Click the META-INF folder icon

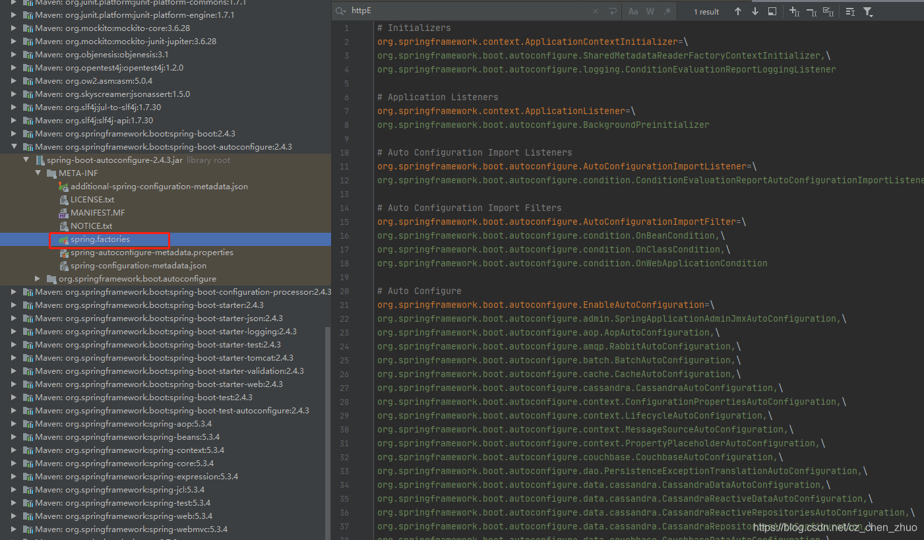click(x=51, y=173)
